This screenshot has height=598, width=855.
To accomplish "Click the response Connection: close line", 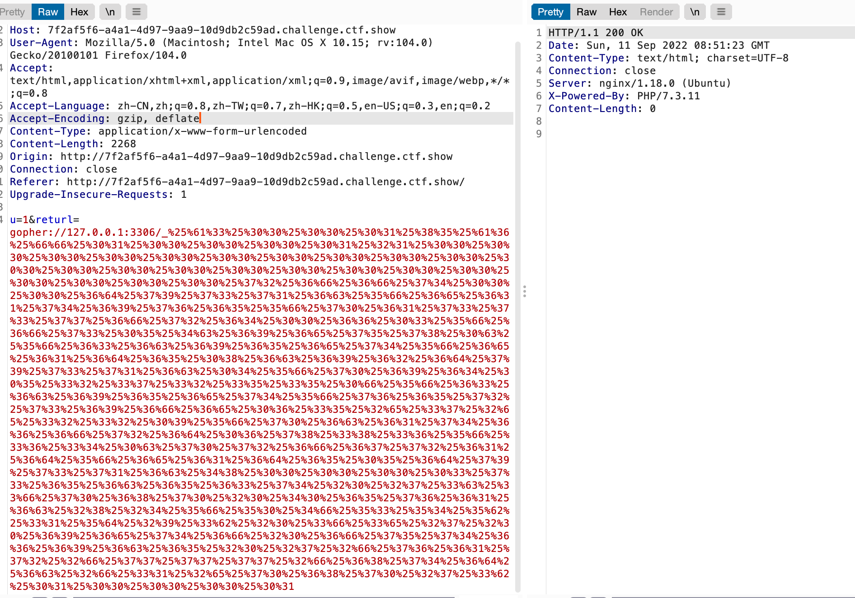I will 602,71.
